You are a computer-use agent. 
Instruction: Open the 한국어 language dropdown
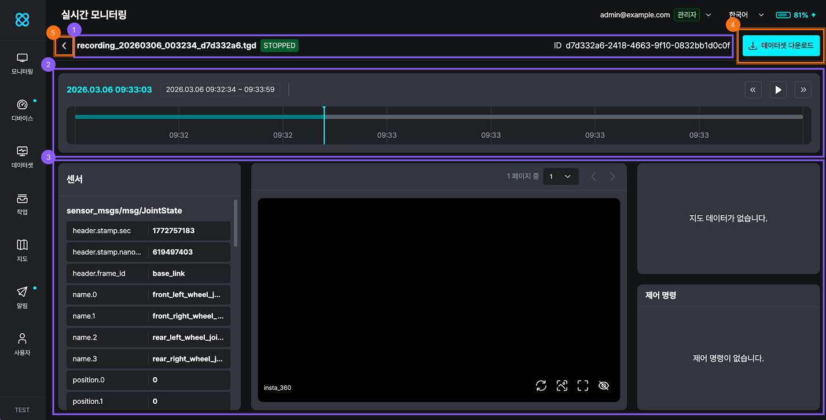(x=746, y=15)
